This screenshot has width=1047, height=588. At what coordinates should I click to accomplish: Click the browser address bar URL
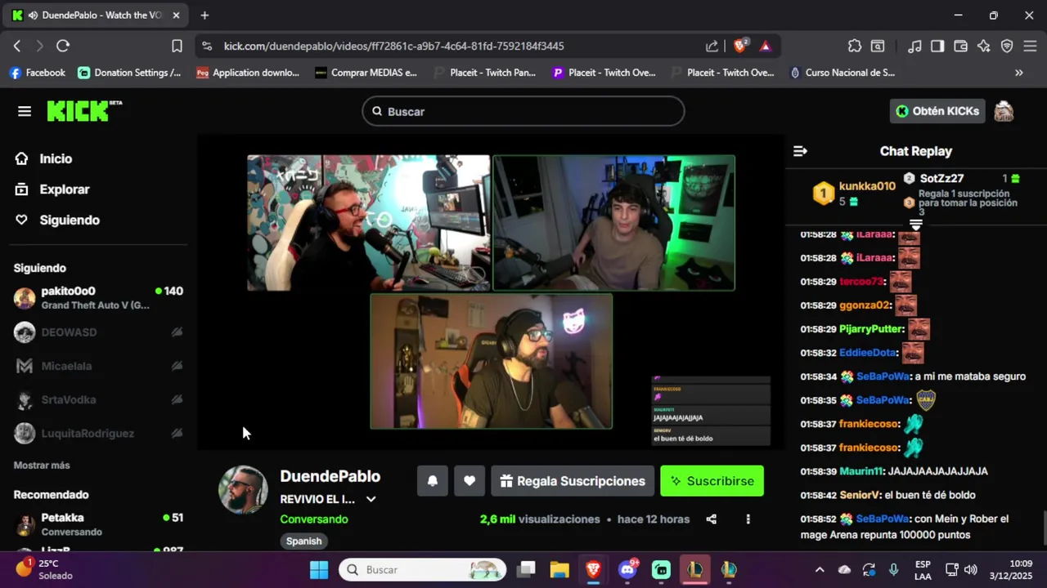pyautogui.click(x=394, y=46)
